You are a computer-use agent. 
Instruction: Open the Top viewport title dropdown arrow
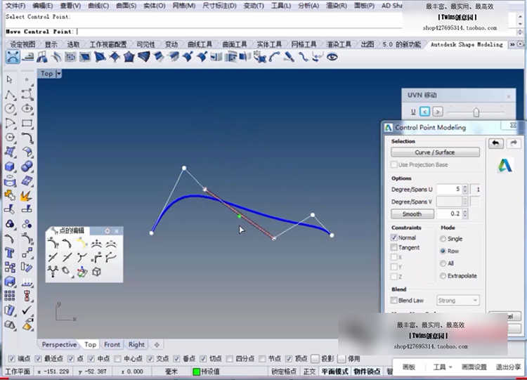58,74
